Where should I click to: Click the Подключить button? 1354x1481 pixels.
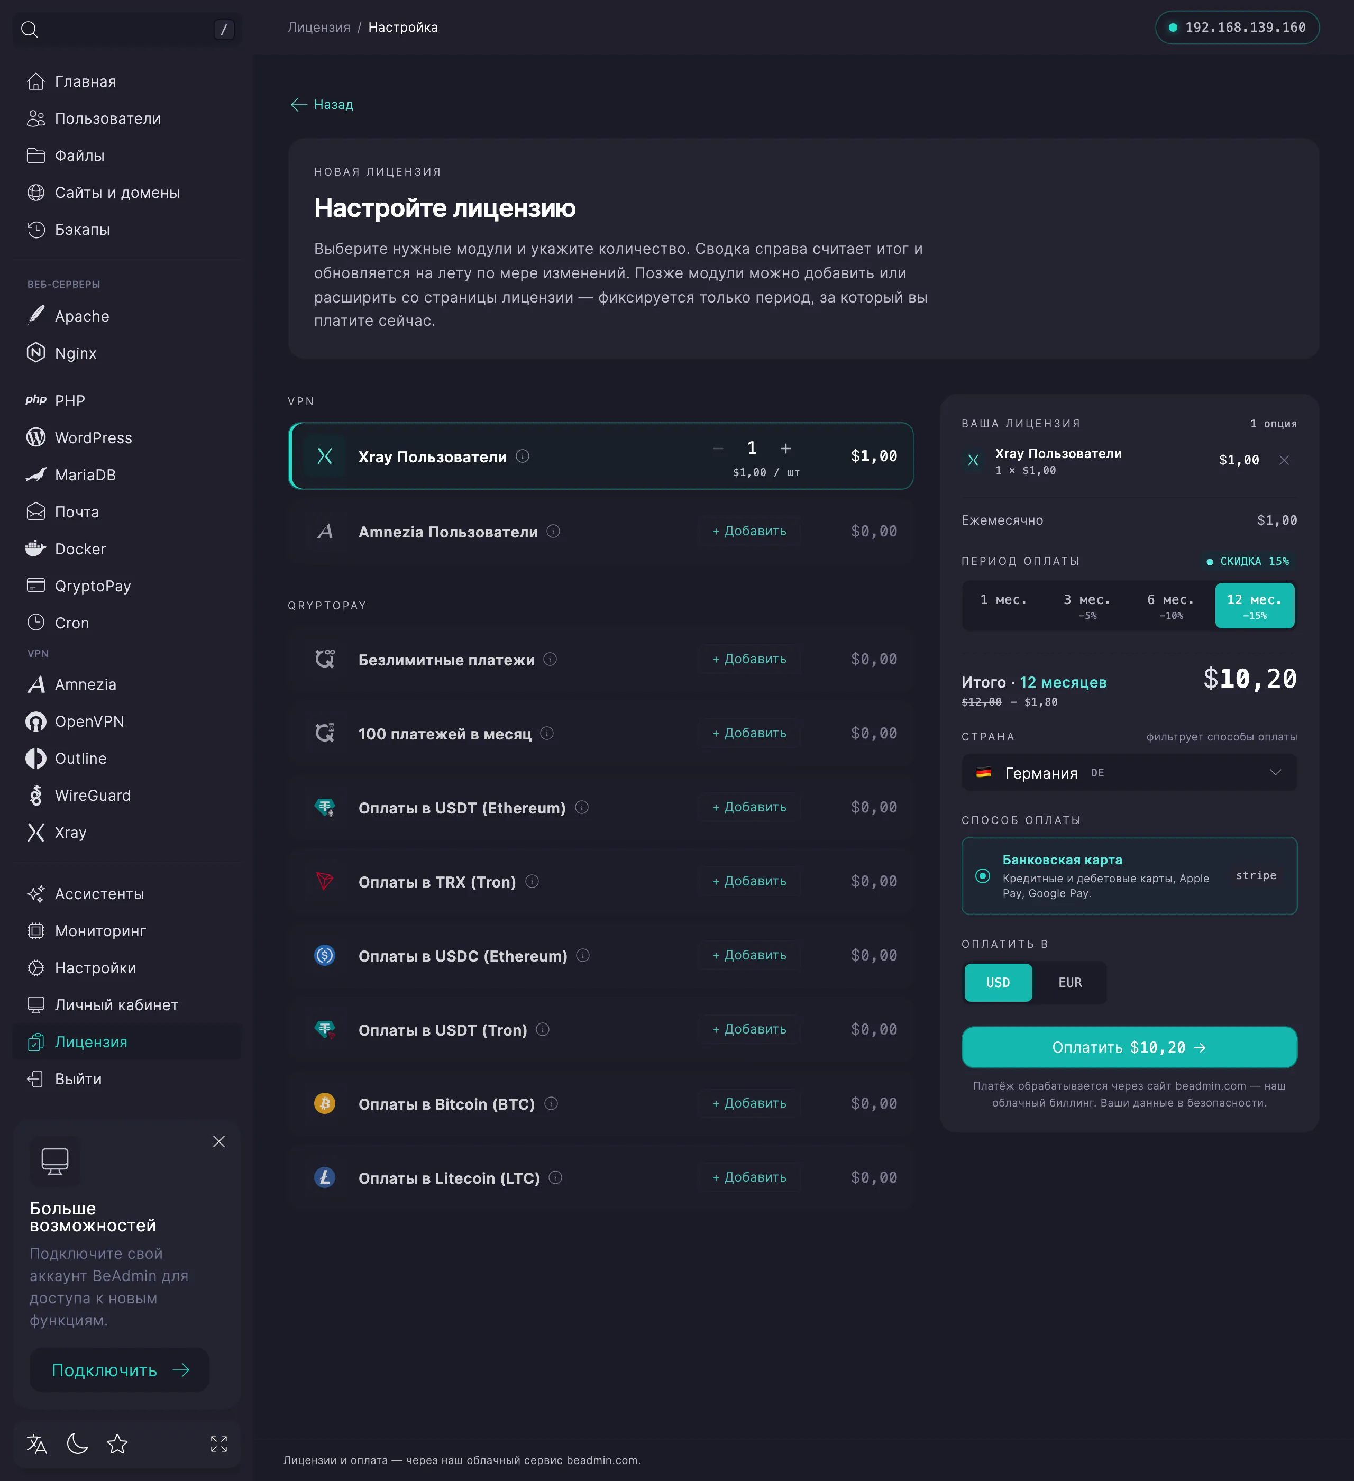pyautogui.click(x=119, y=1370)
